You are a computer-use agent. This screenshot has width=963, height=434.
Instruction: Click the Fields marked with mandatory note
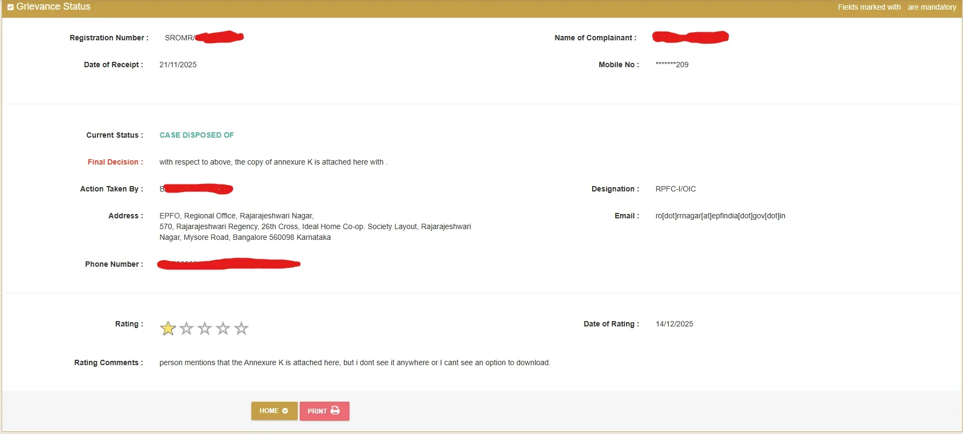point(897,7)
